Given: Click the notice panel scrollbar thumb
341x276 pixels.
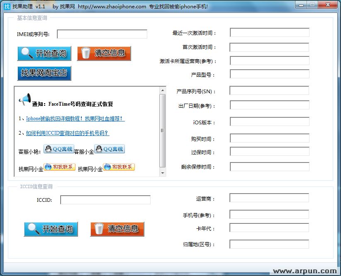Looking at the screenshot, I should [x=163, y=131].
